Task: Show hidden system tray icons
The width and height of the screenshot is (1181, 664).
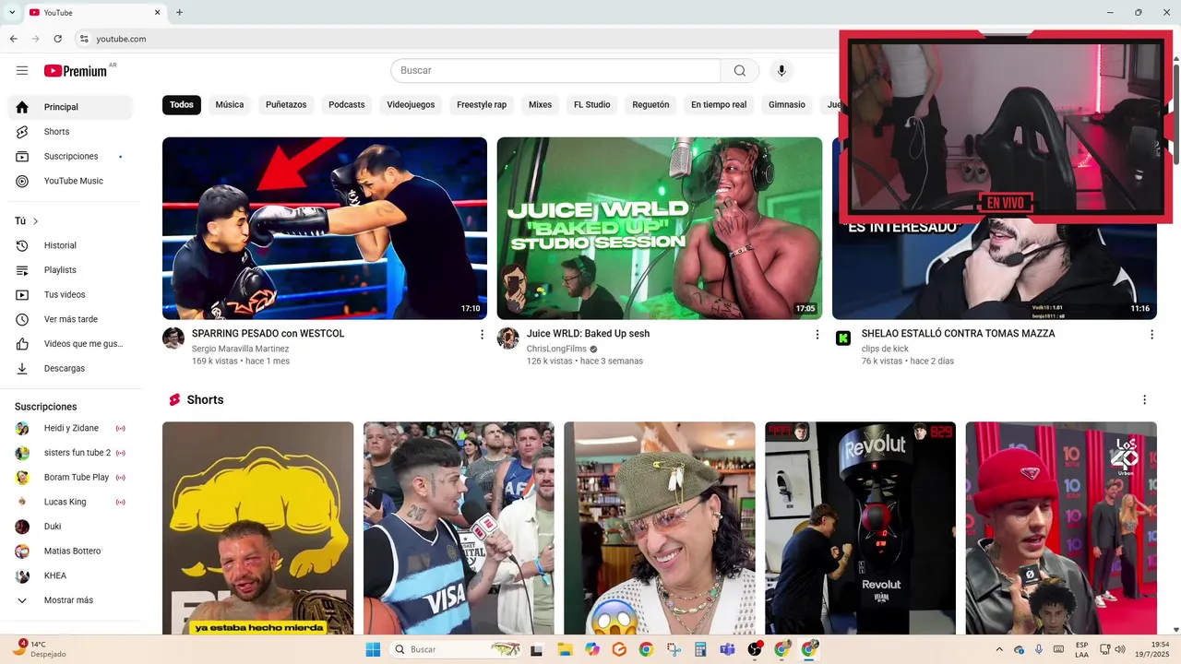Action: coord(999,649)
